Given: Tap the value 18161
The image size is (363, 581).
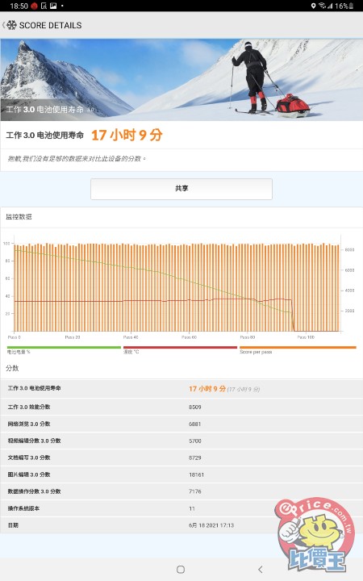Looking at the screenshot, I should pos(196,474).
